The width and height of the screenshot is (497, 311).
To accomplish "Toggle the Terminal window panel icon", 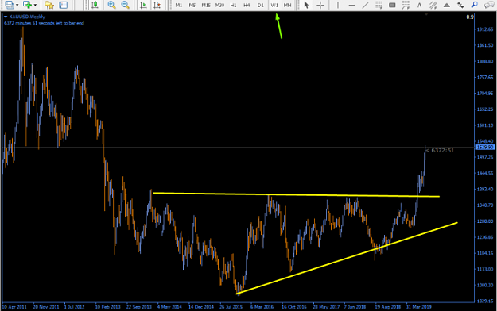I will 64,5.
